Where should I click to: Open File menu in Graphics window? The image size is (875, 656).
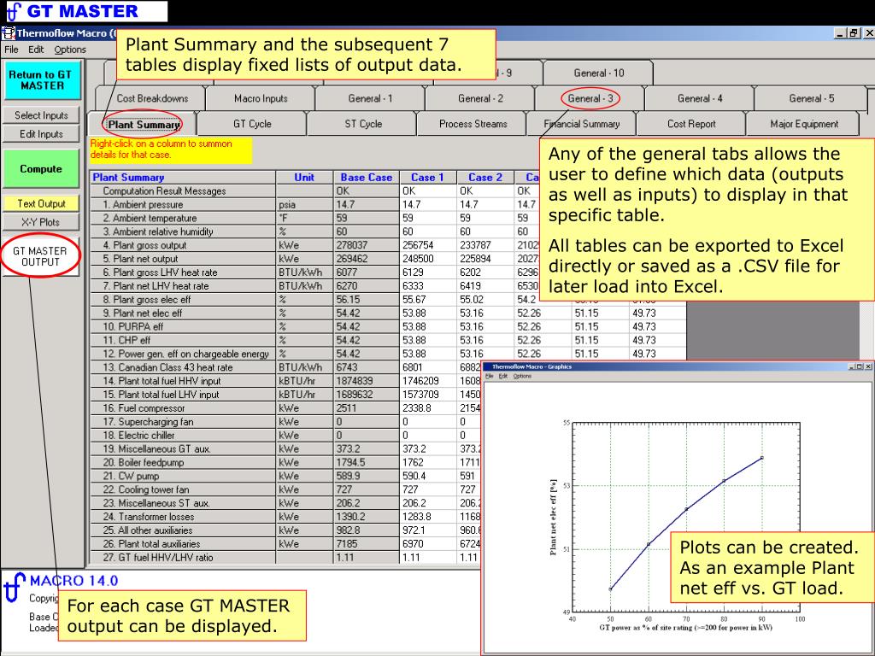click(x=490, y=377)
